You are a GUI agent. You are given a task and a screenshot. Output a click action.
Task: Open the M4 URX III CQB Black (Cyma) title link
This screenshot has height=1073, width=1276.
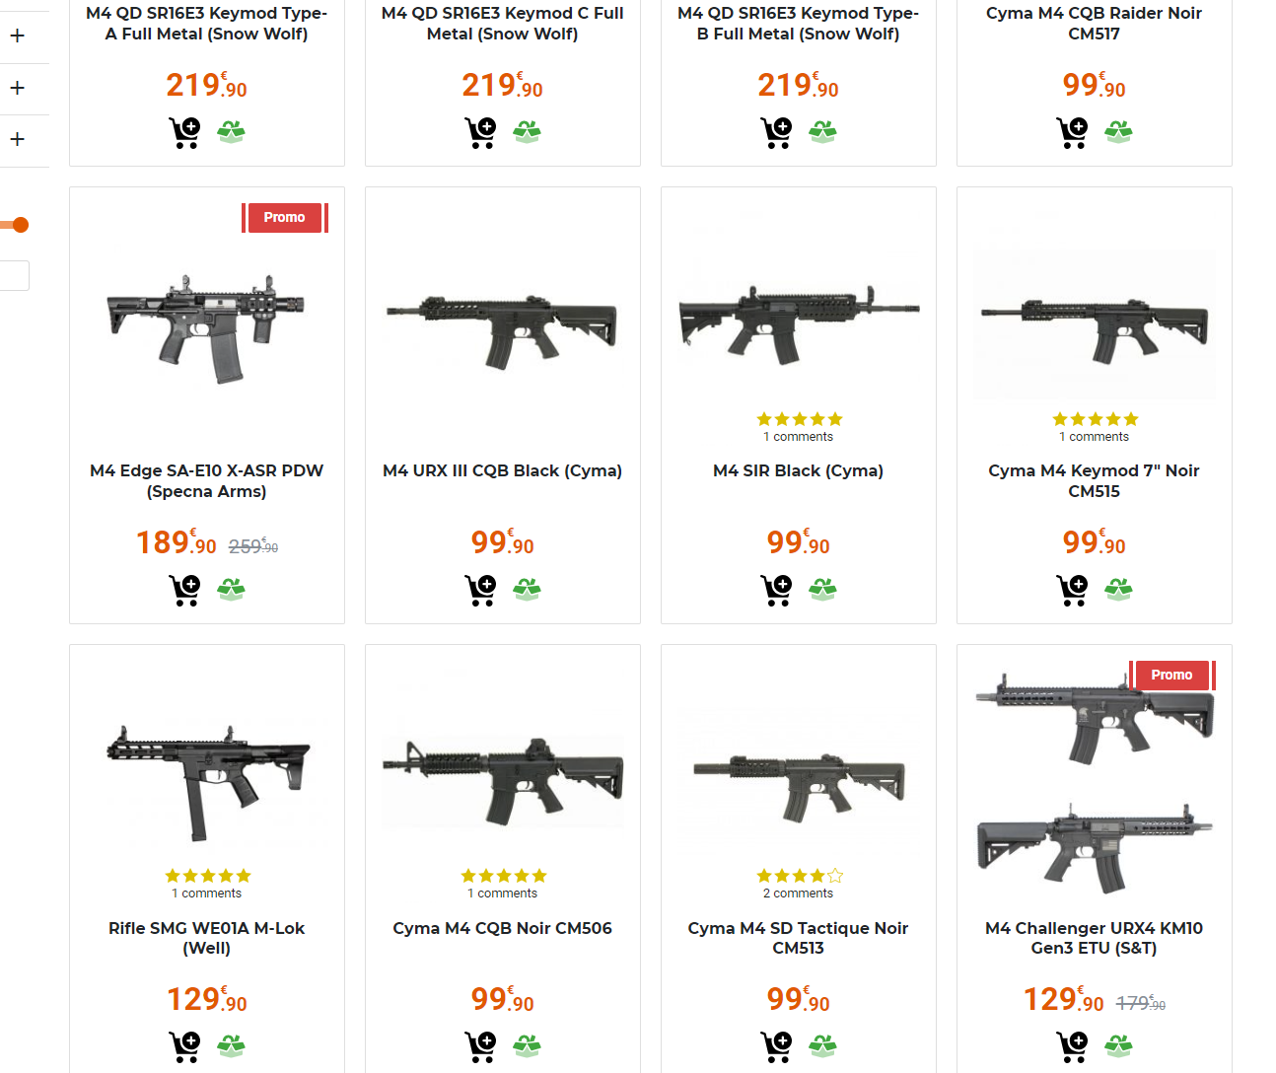(502, 470)
